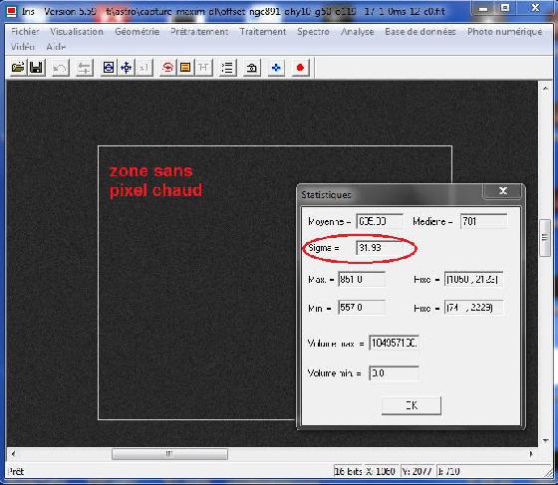This screenshot has height=485, width=558.
Task: Click the Sigma value field
Action: click(380, 248)
